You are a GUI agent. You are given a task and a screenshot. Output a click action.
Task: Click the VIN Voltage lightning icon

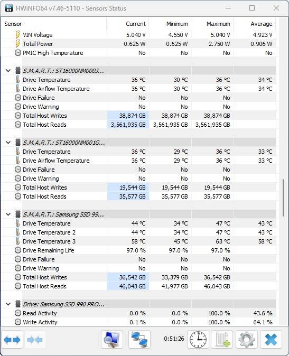click(18, 35)
